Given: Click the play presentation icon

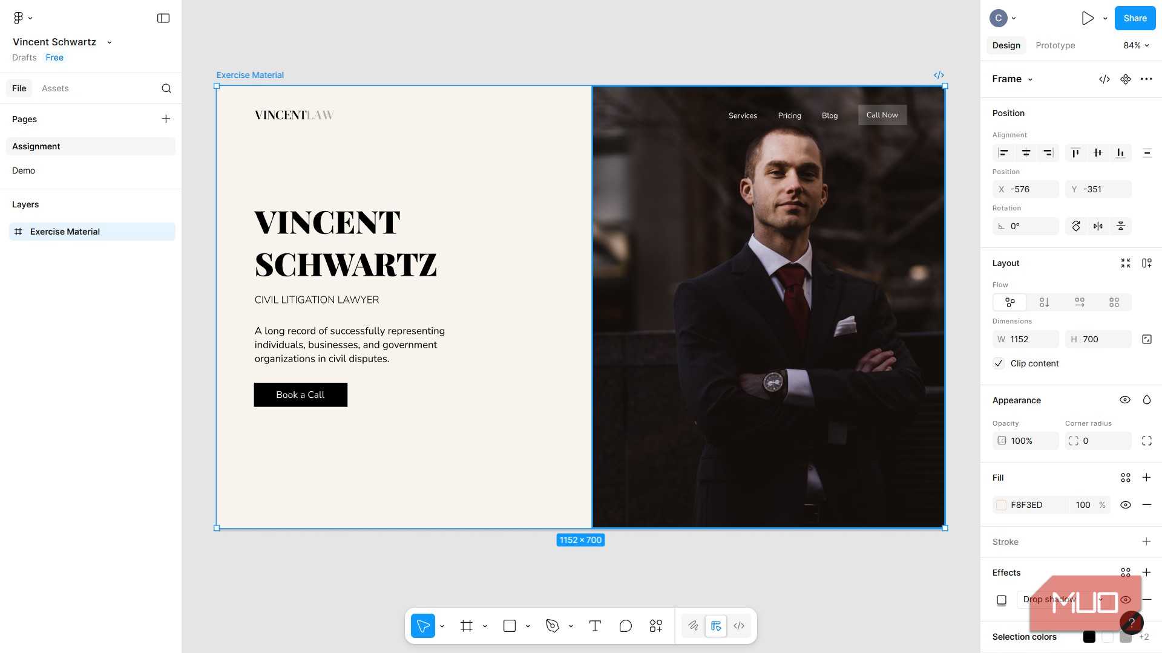Looking at the screenshot, I should pyautogui.click(x=1088, y=18).
